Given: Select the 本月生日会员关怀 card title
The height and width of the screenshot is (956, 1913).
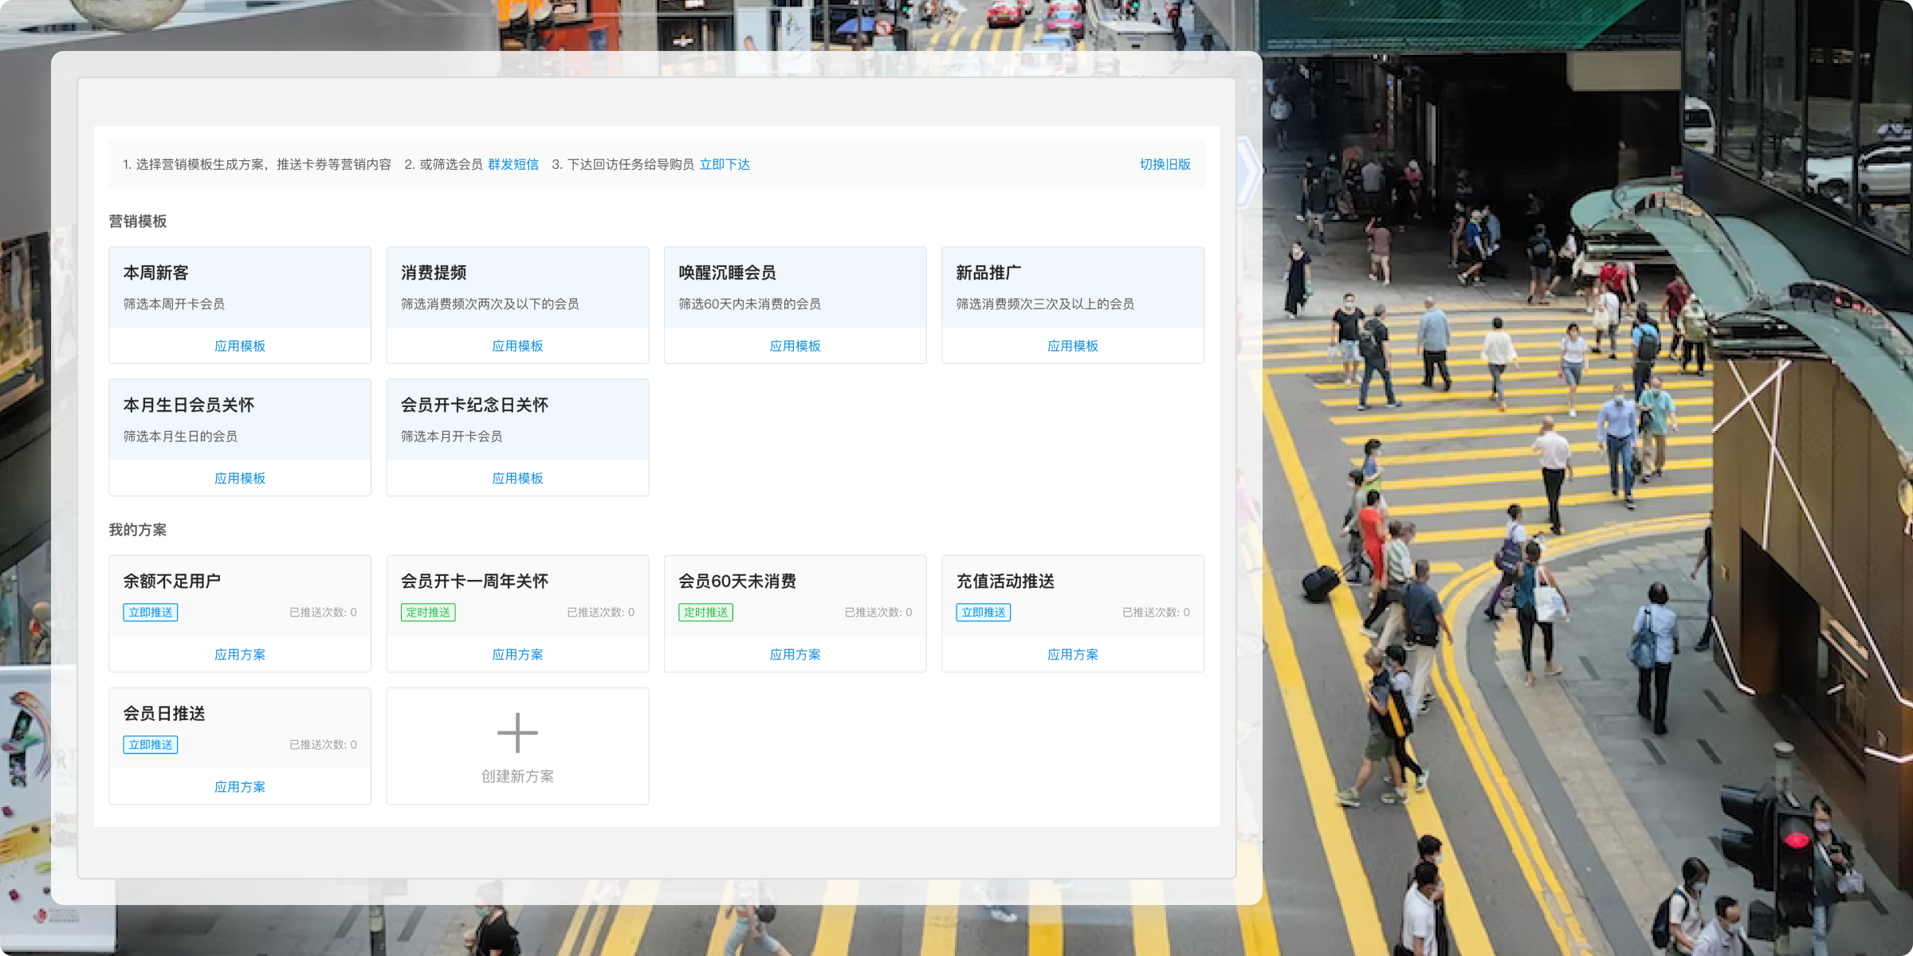Looking at the screenshot, I should point(189,405).
